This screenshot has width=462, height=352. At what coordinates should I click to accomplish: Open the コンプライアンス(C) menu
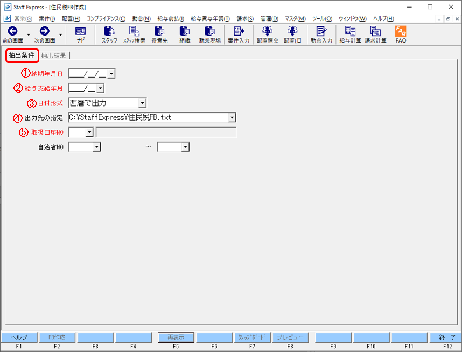(x=106, y=19)
